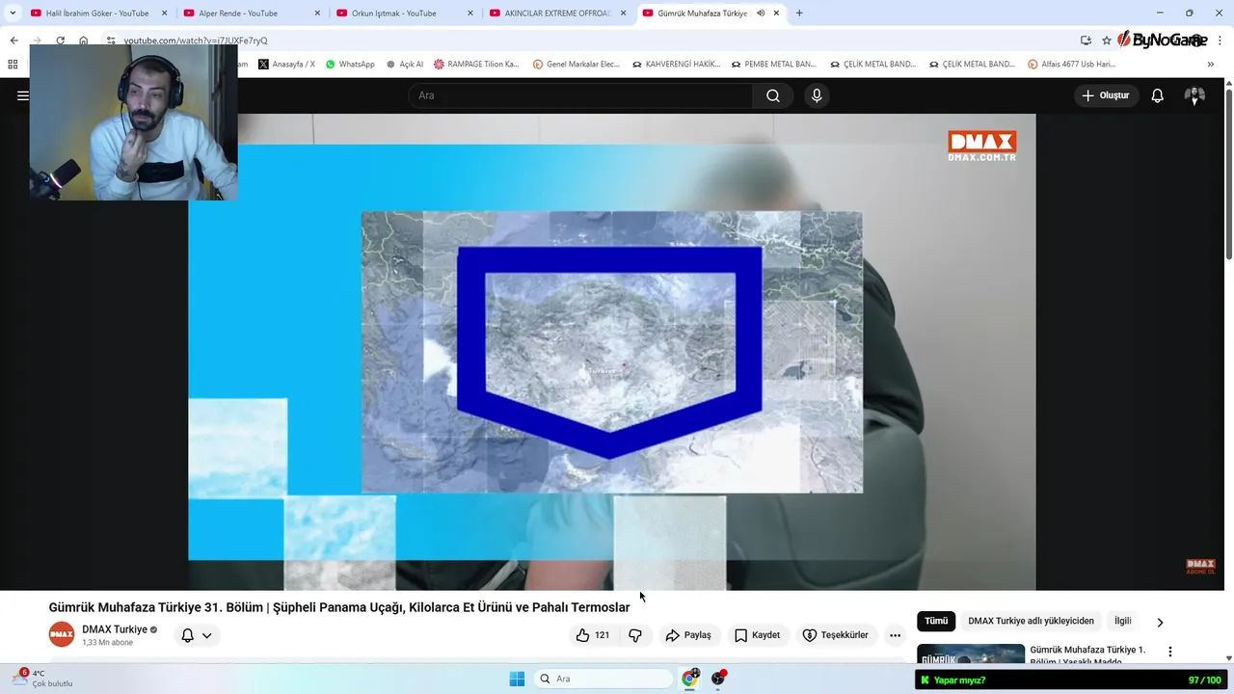Select the İlgili filter chip
Image resolution: width=1234 pixels, height=694 pixels.
tap(1123, 622)
